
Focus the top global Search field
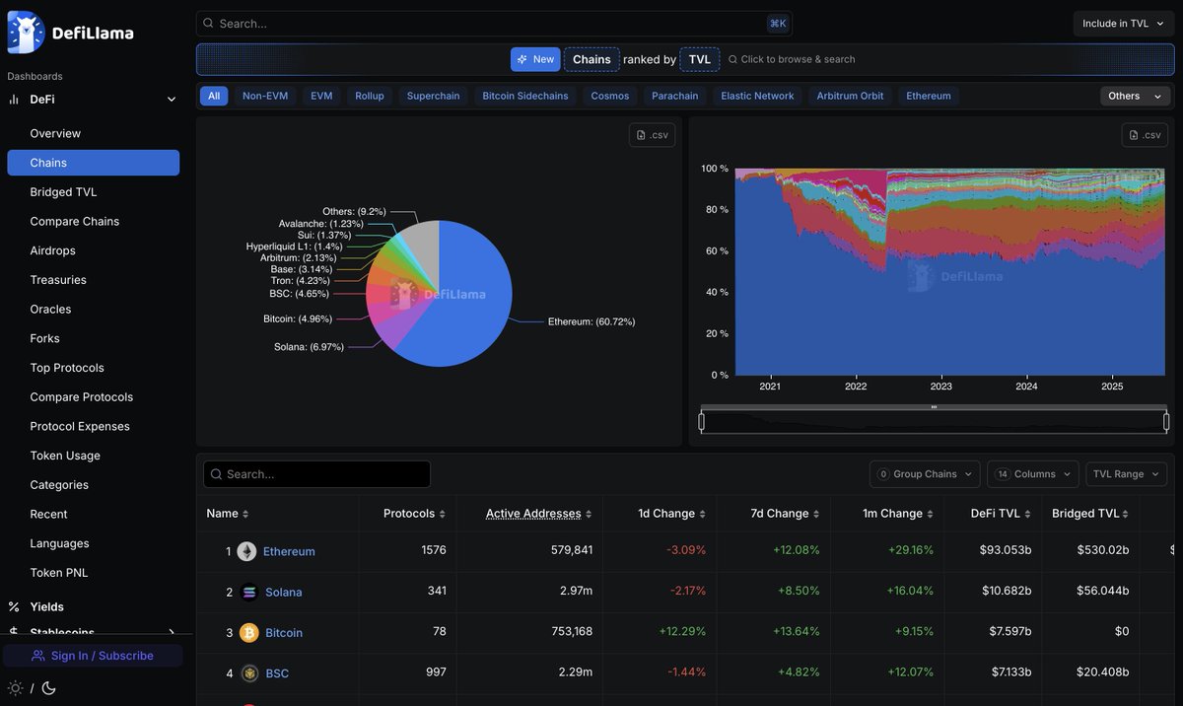pos(494,23)
